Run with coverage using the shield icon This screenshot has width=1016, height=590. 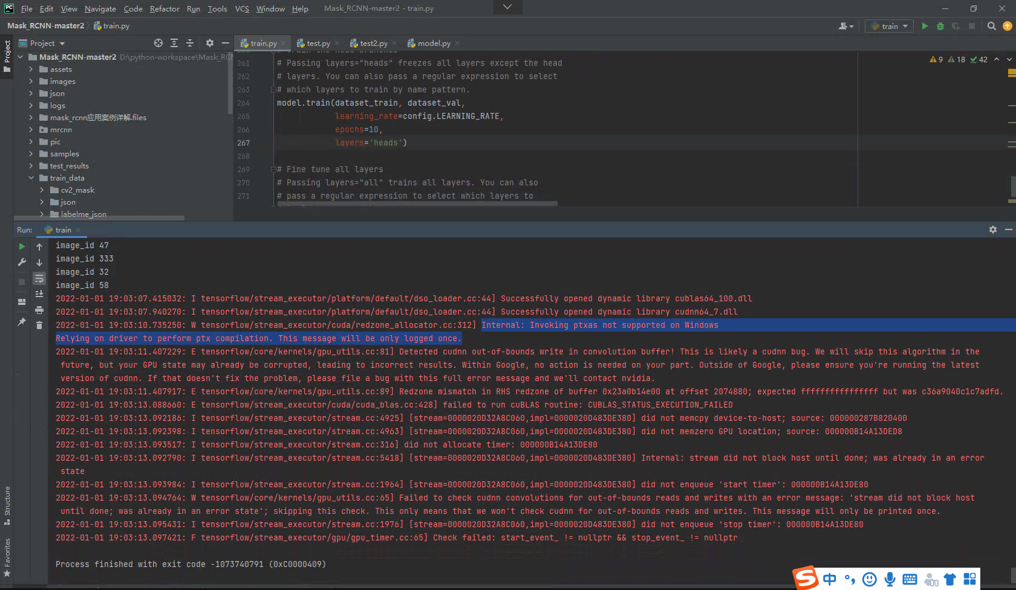[x=956, y=26]
